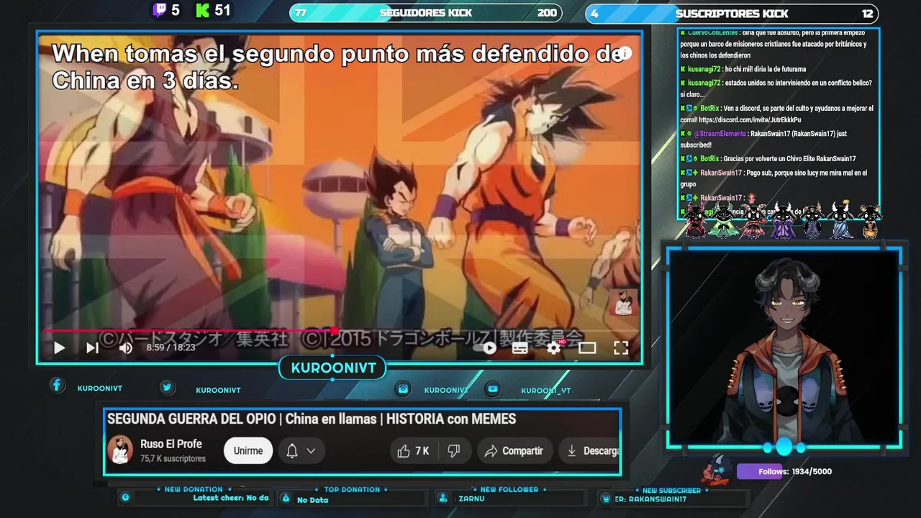
Task: Click the Twitter icon in the overlay
Action: click(x=167, y=387)
